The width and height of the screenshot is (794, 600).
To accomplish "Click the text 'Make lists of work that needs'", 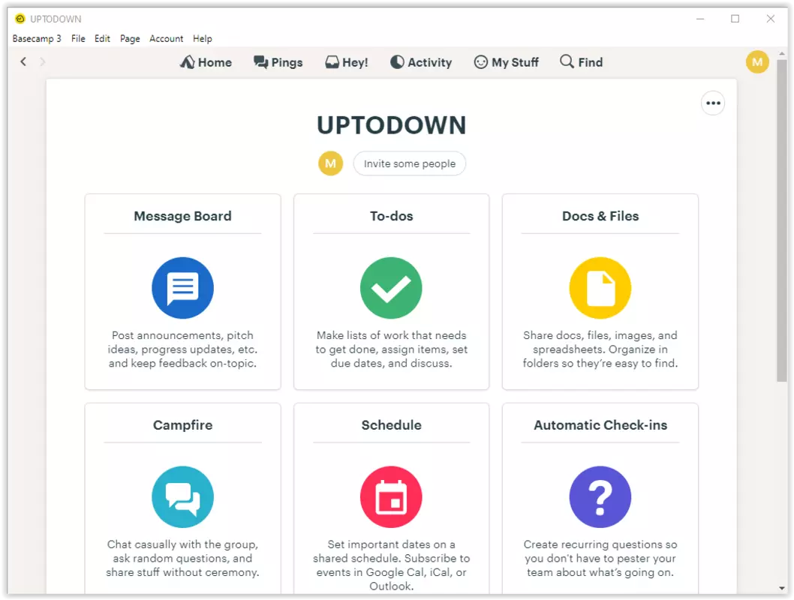I will click(x=391, y=335).
